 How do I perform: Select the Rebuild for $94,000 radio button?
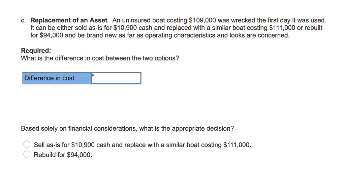(x=27, y=154)
